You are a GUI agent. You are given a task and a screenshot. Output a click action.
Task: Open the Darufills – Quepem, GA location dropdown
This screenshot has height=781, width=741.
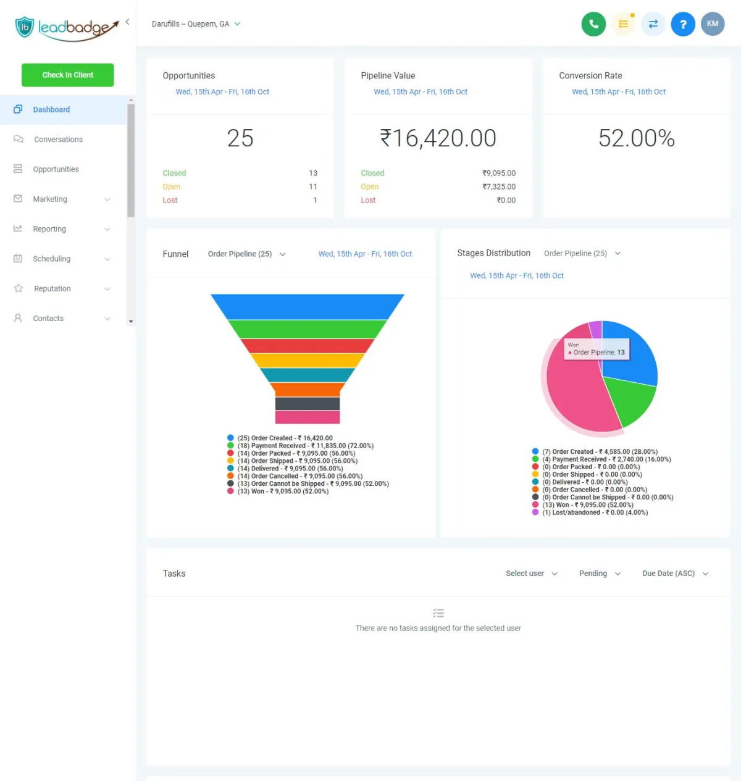[x=196, y=24]
